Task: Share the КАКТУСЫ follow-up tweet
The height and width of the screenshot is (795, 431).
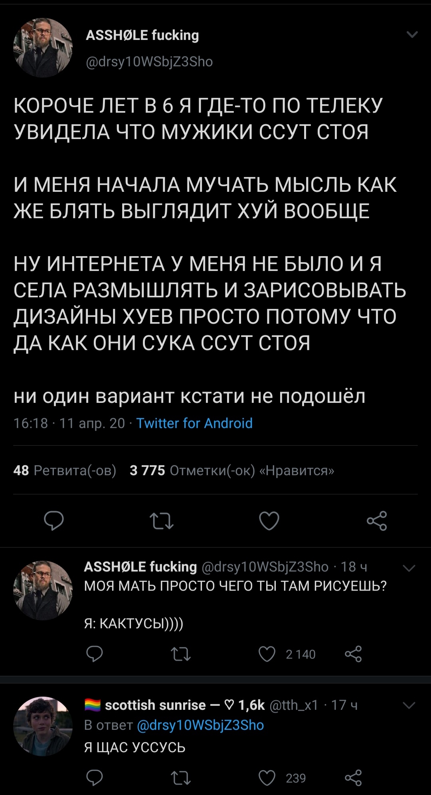Action: point(353,654)
